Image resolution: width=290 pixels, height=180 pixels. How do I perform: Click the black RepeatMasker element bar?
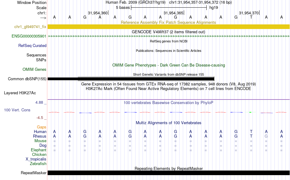[x=169, y=173]
